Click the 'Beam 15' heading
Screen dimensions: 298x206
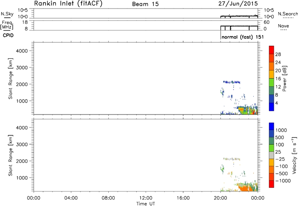[x=145, y=4]
